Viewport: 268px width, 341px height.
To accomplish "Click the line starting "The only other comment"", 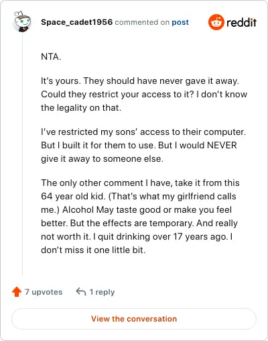I will [140, 183].
